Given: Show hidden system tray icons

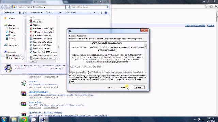Looking at the screenshot, I should [195, 120].
